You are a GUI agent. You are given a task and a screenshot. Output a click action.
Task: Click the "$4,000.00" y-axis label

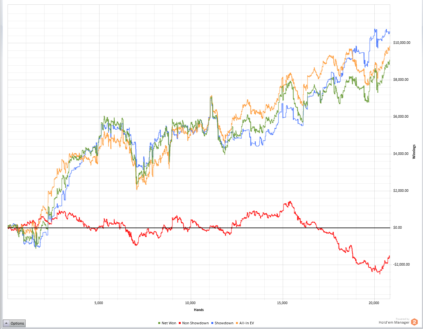pyautogui.click(x=401, y=154)
